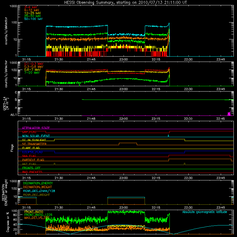The image size is (237, 237).
Task: Select the FLARE_FLAG label
Action: point(31,148)
